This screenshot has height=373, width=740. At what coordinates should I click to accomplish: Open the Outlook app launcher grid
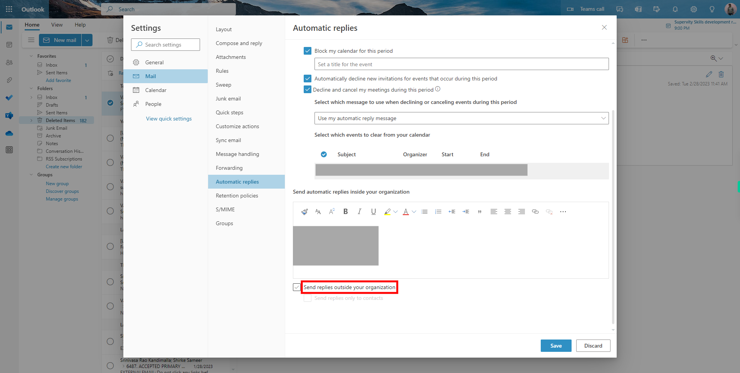(x=9, y=9)
